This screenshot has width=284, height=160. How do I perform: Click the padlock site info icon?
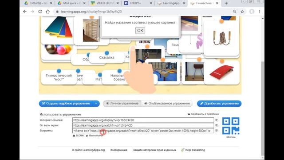[57, 12]
